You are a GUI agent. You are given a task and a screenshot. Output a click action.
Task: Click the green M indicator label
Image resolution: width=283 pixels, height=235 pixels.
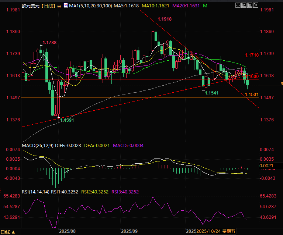205,6
